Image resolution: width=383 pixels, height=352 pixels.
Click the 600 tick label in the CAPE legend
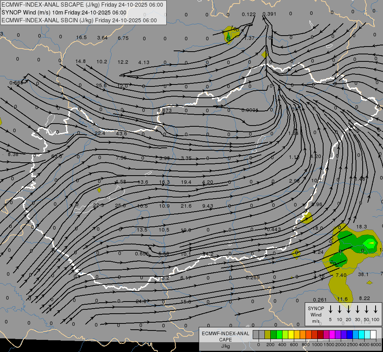coord(293,345)
